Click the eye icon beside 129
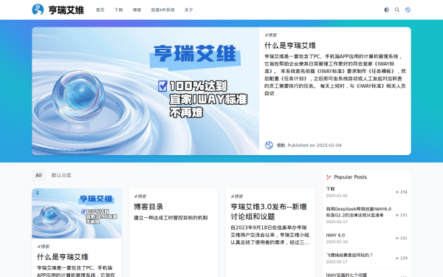The width and height of the screenshot is (443, 277). tap(397, 258)
